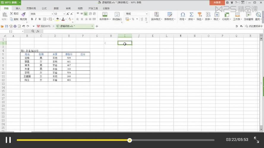Switch to the 公式 (Formulas) tab
Viewport: 264px width, 148px height.
44,8
